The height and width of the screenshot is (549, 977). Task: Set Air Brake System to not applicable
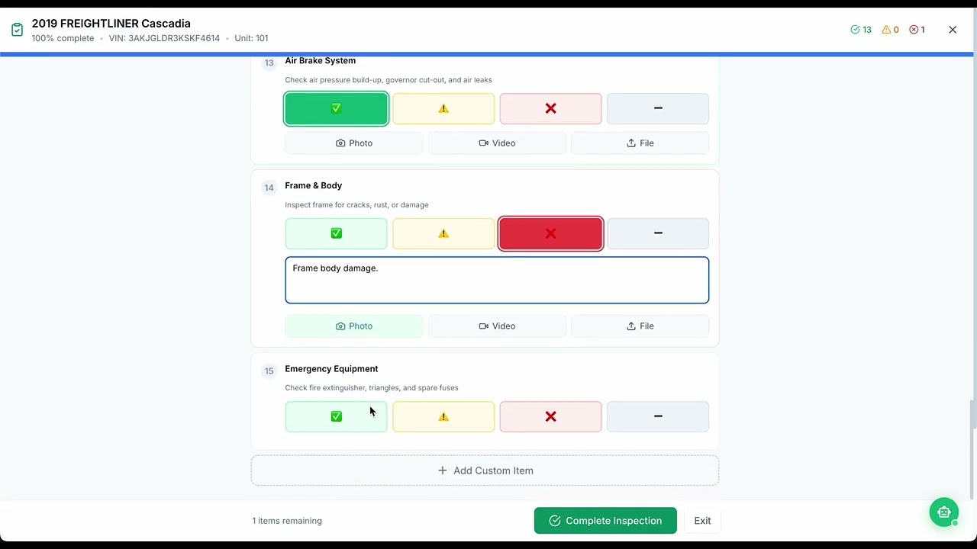[x=658, y=108]
